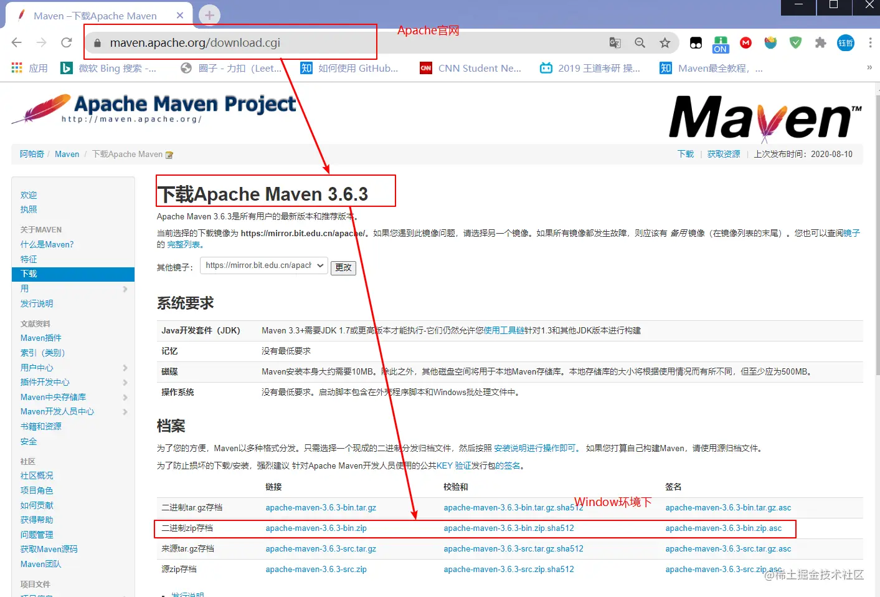Close the Maven download tab

[180, 16]
